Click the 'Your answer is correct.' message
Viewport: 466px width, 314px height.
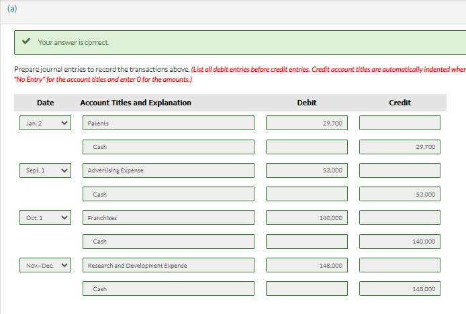pyautogui.click(x=73, y=42)
